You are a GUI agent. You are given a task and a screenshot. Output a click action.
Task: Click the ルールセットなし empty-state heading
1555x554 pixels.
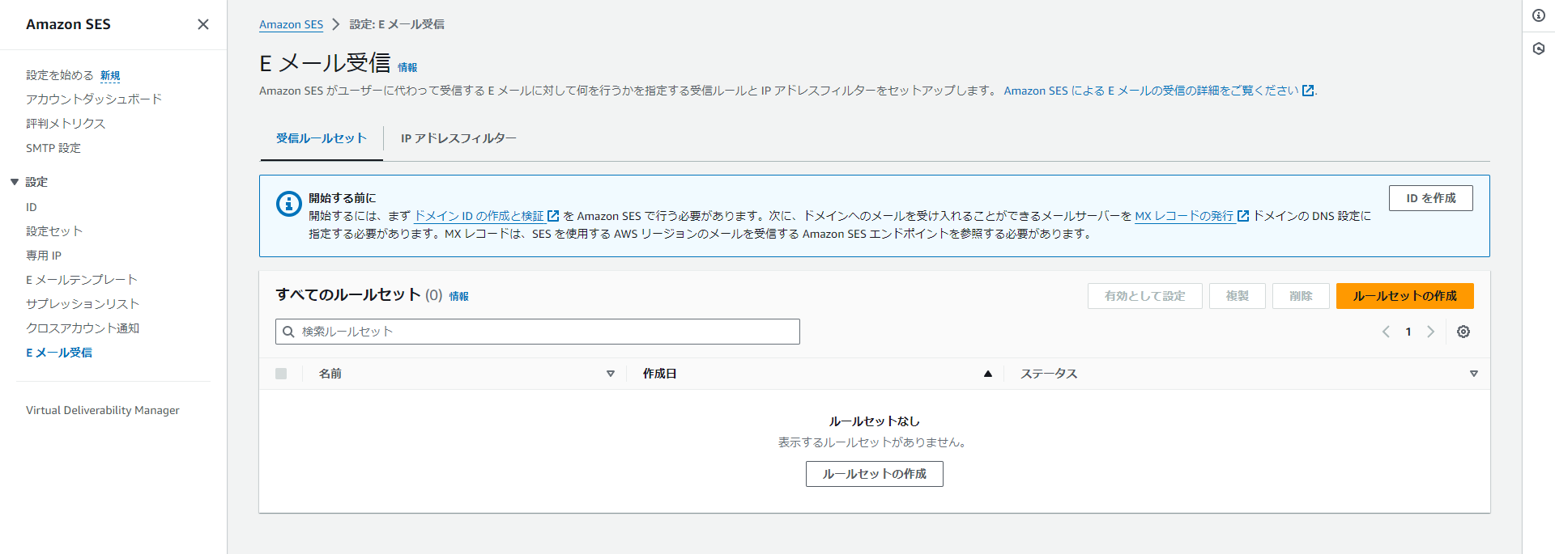pyautogui.click(x=875, y=421)
